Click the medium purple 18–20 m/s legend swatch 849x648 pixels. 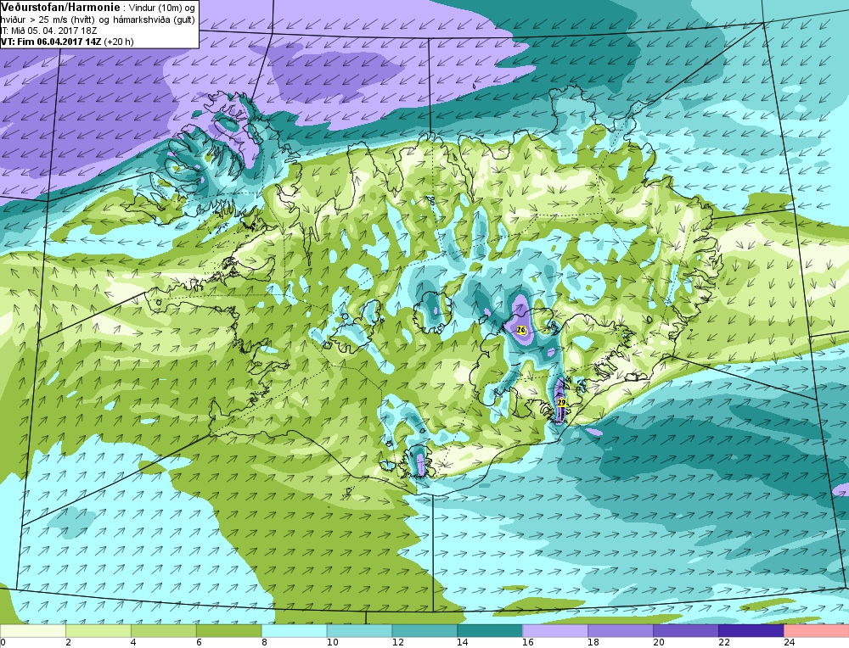[621, 631]
